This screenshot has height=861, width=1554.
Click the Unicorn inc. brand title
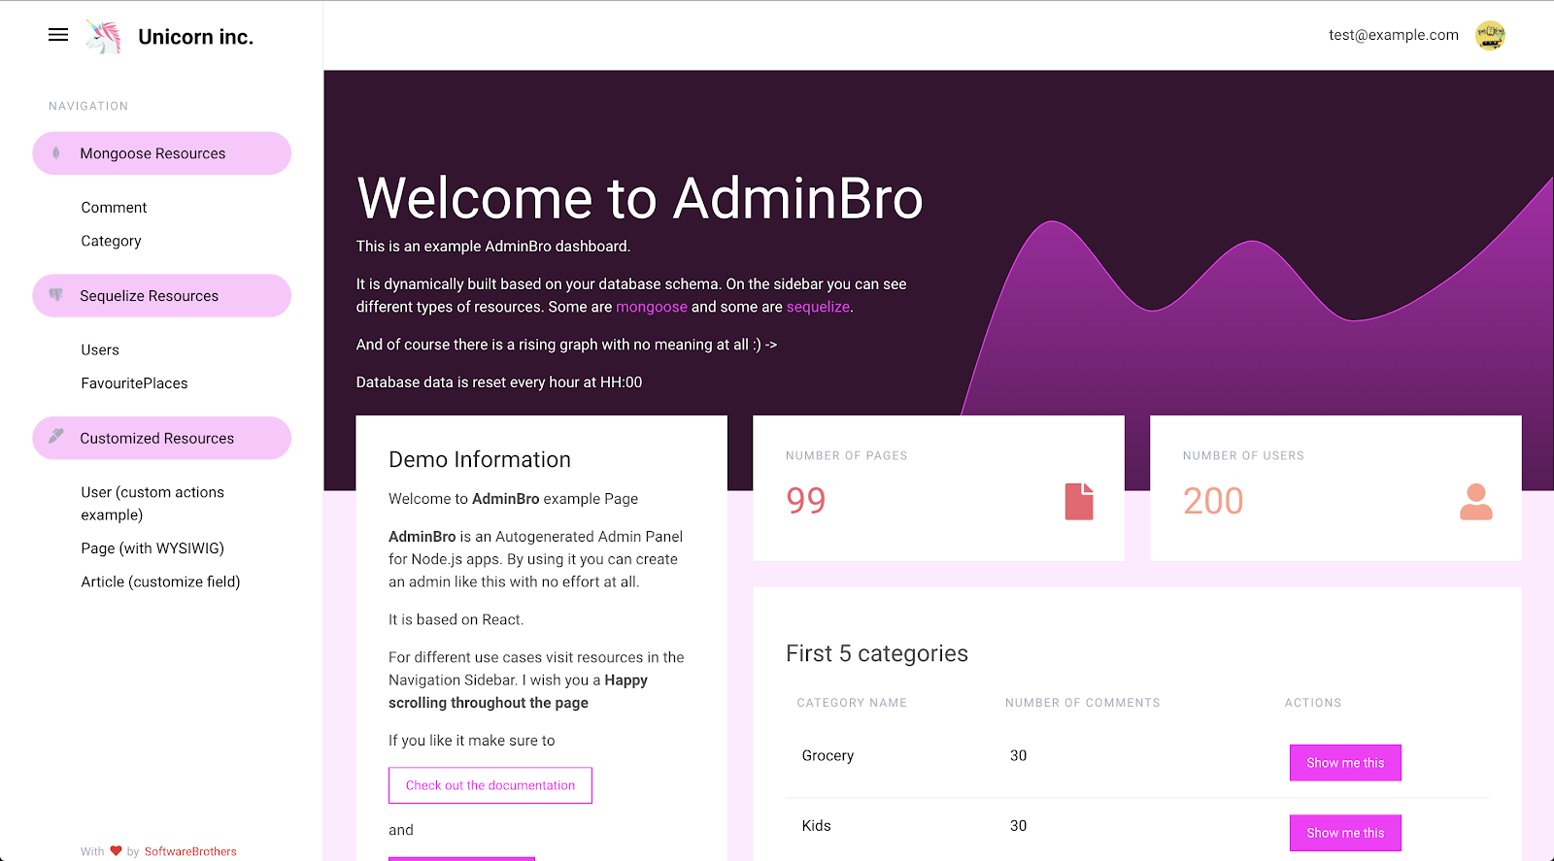click(x=195, y=37)
